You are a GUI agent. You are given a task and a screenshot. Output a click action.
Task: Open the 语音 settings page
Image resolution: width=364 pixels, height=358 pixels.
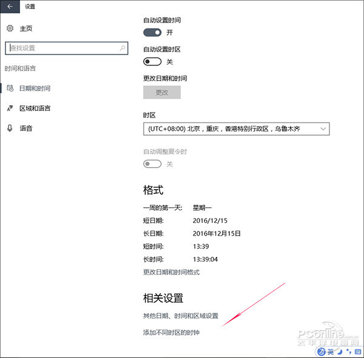tap(26, 128)
